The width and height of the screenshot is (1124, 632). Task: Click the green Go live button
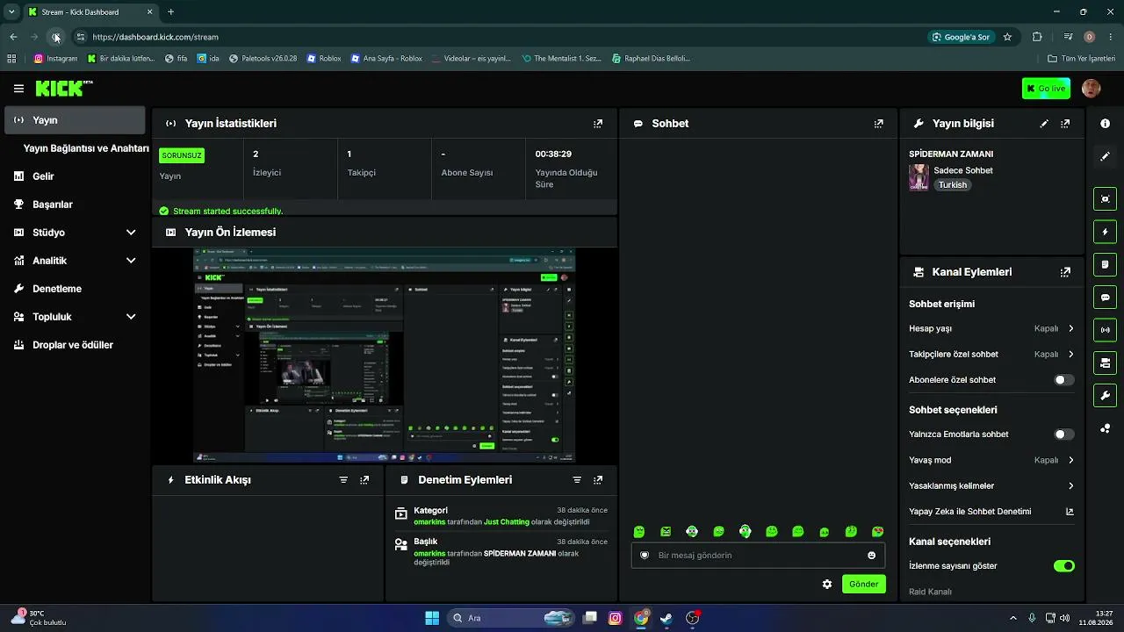click(x=1046, y=89)
